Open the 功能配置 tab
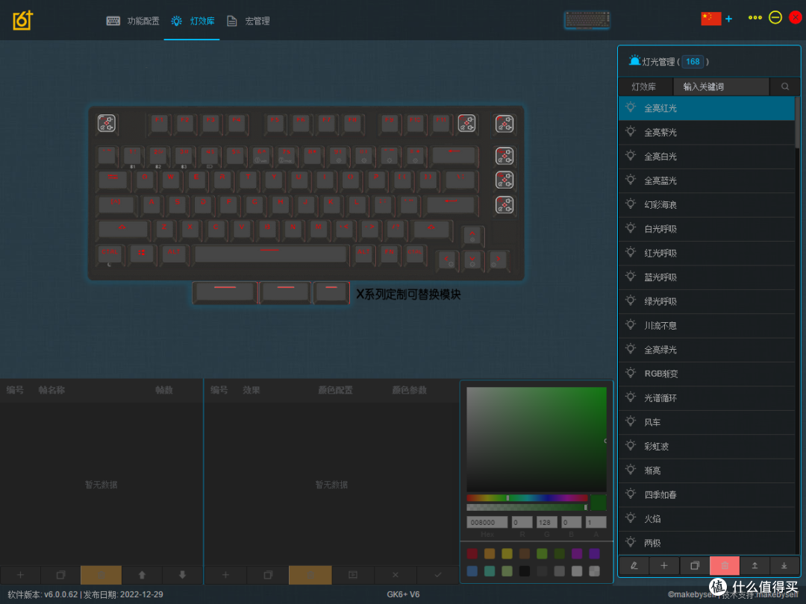Image resolution: width=806 pixels, height=604 pixels. (133, 21)
